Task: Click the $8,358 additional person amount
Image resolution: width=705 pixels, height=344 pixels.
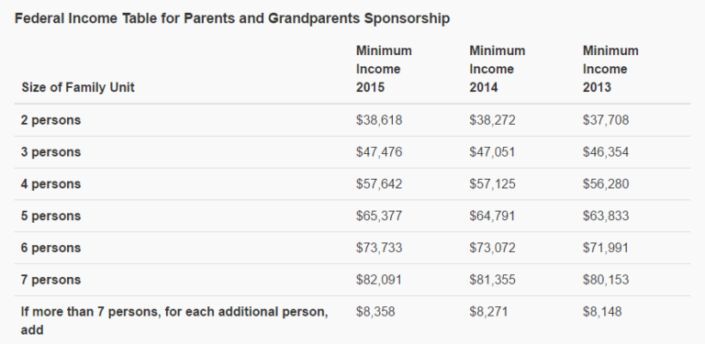Action: [375, 312]
